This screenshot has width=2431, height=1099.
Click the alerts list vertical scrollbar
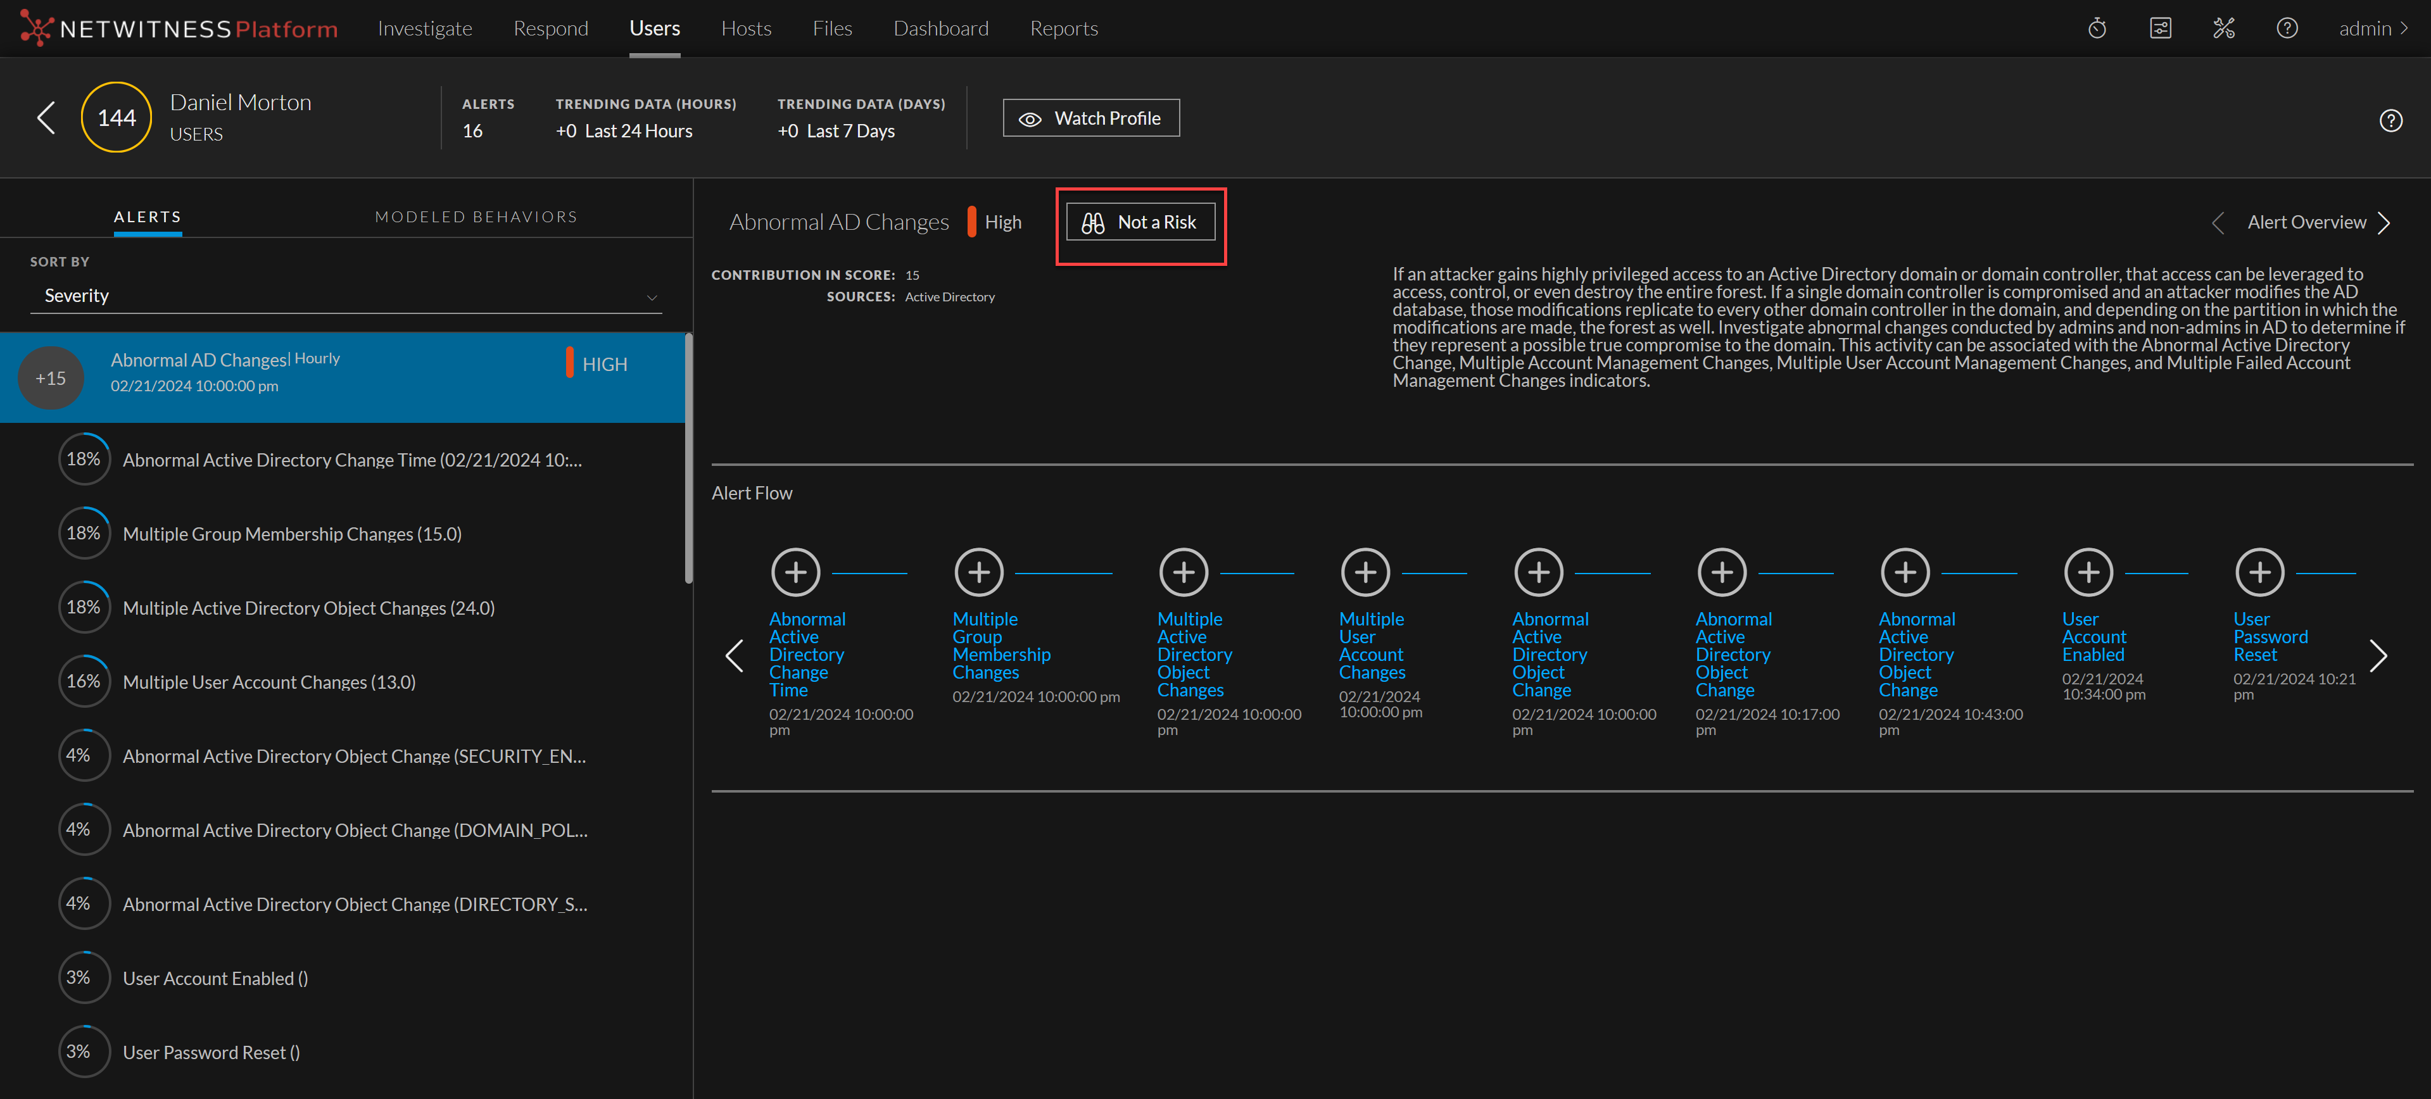688,458
